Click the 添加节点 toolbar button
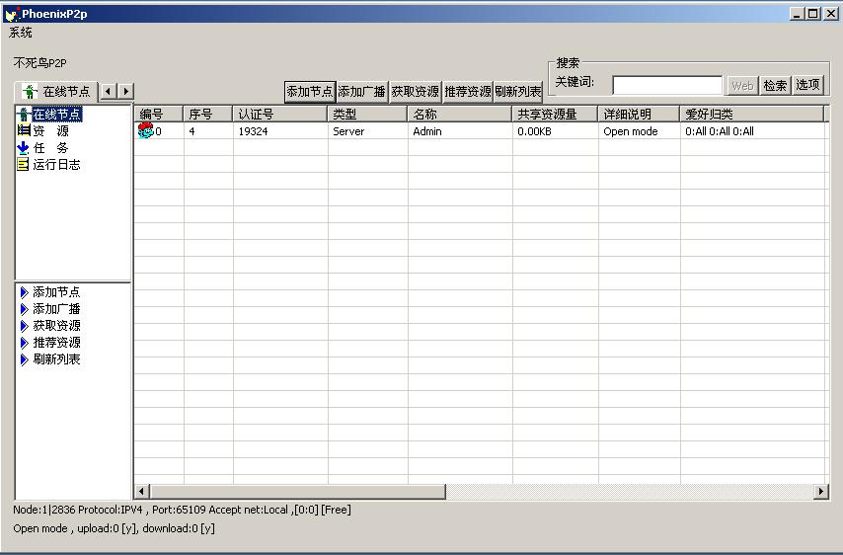This screenshot has width=843, height=555. pyautogui.click(x=310, y=92)
